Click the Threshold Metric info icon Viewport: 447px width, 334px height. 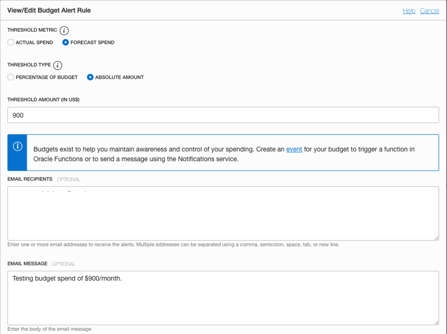64,30
